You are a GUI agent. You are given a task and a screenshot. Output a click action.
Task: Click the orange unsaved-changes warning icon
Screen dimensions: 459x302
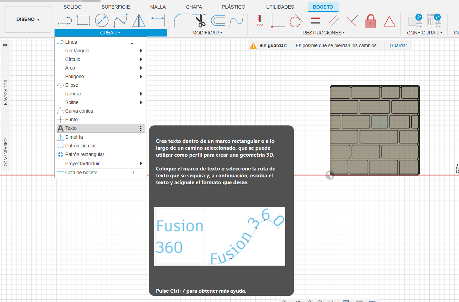tap(253, 45)
